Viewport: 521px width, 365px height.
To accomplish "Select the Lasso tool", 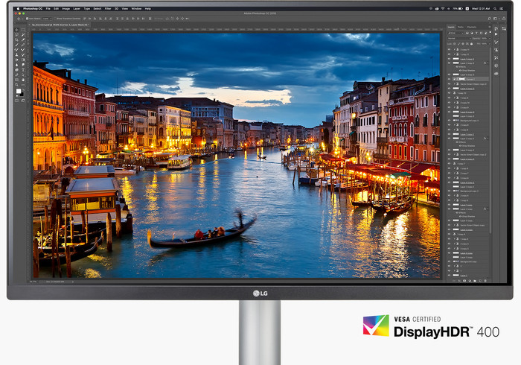I will 16,34.
